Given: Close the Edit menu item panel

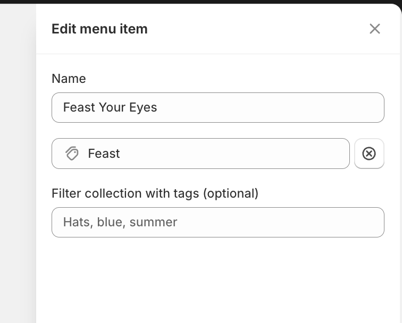Looking at the screenshot, I should tap(375, 29).
